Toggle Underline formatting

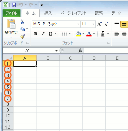50,34
